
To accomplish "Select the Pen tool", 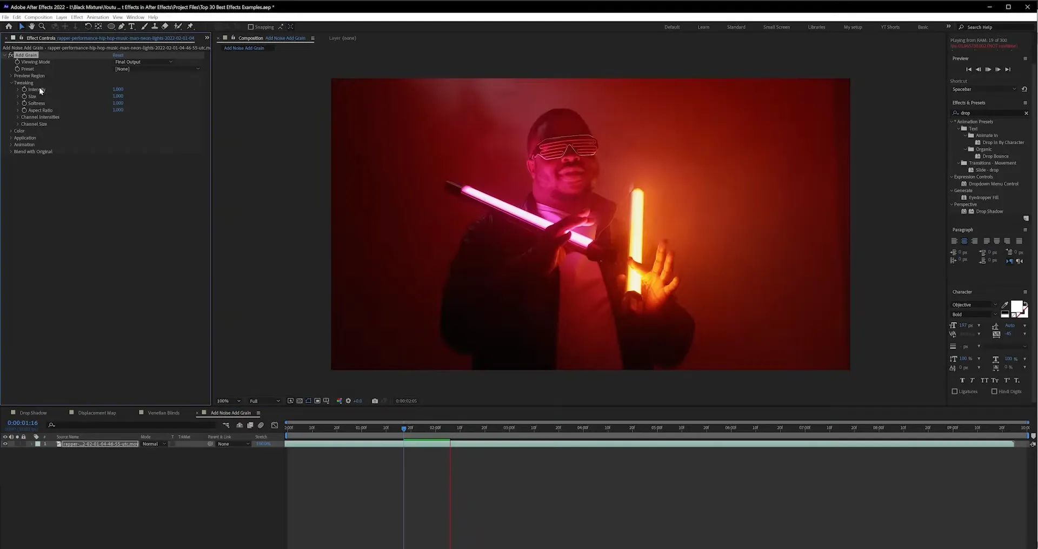I will tap(121, 26).
